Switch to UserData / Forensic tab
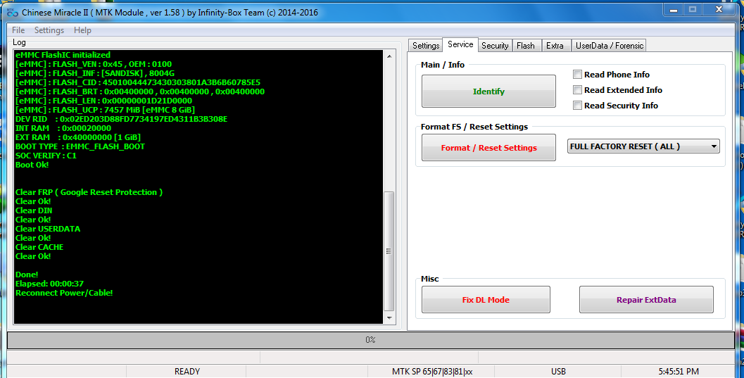Image resolution: width=744 pixels, height=378 pixels. (x=610, y=46)
